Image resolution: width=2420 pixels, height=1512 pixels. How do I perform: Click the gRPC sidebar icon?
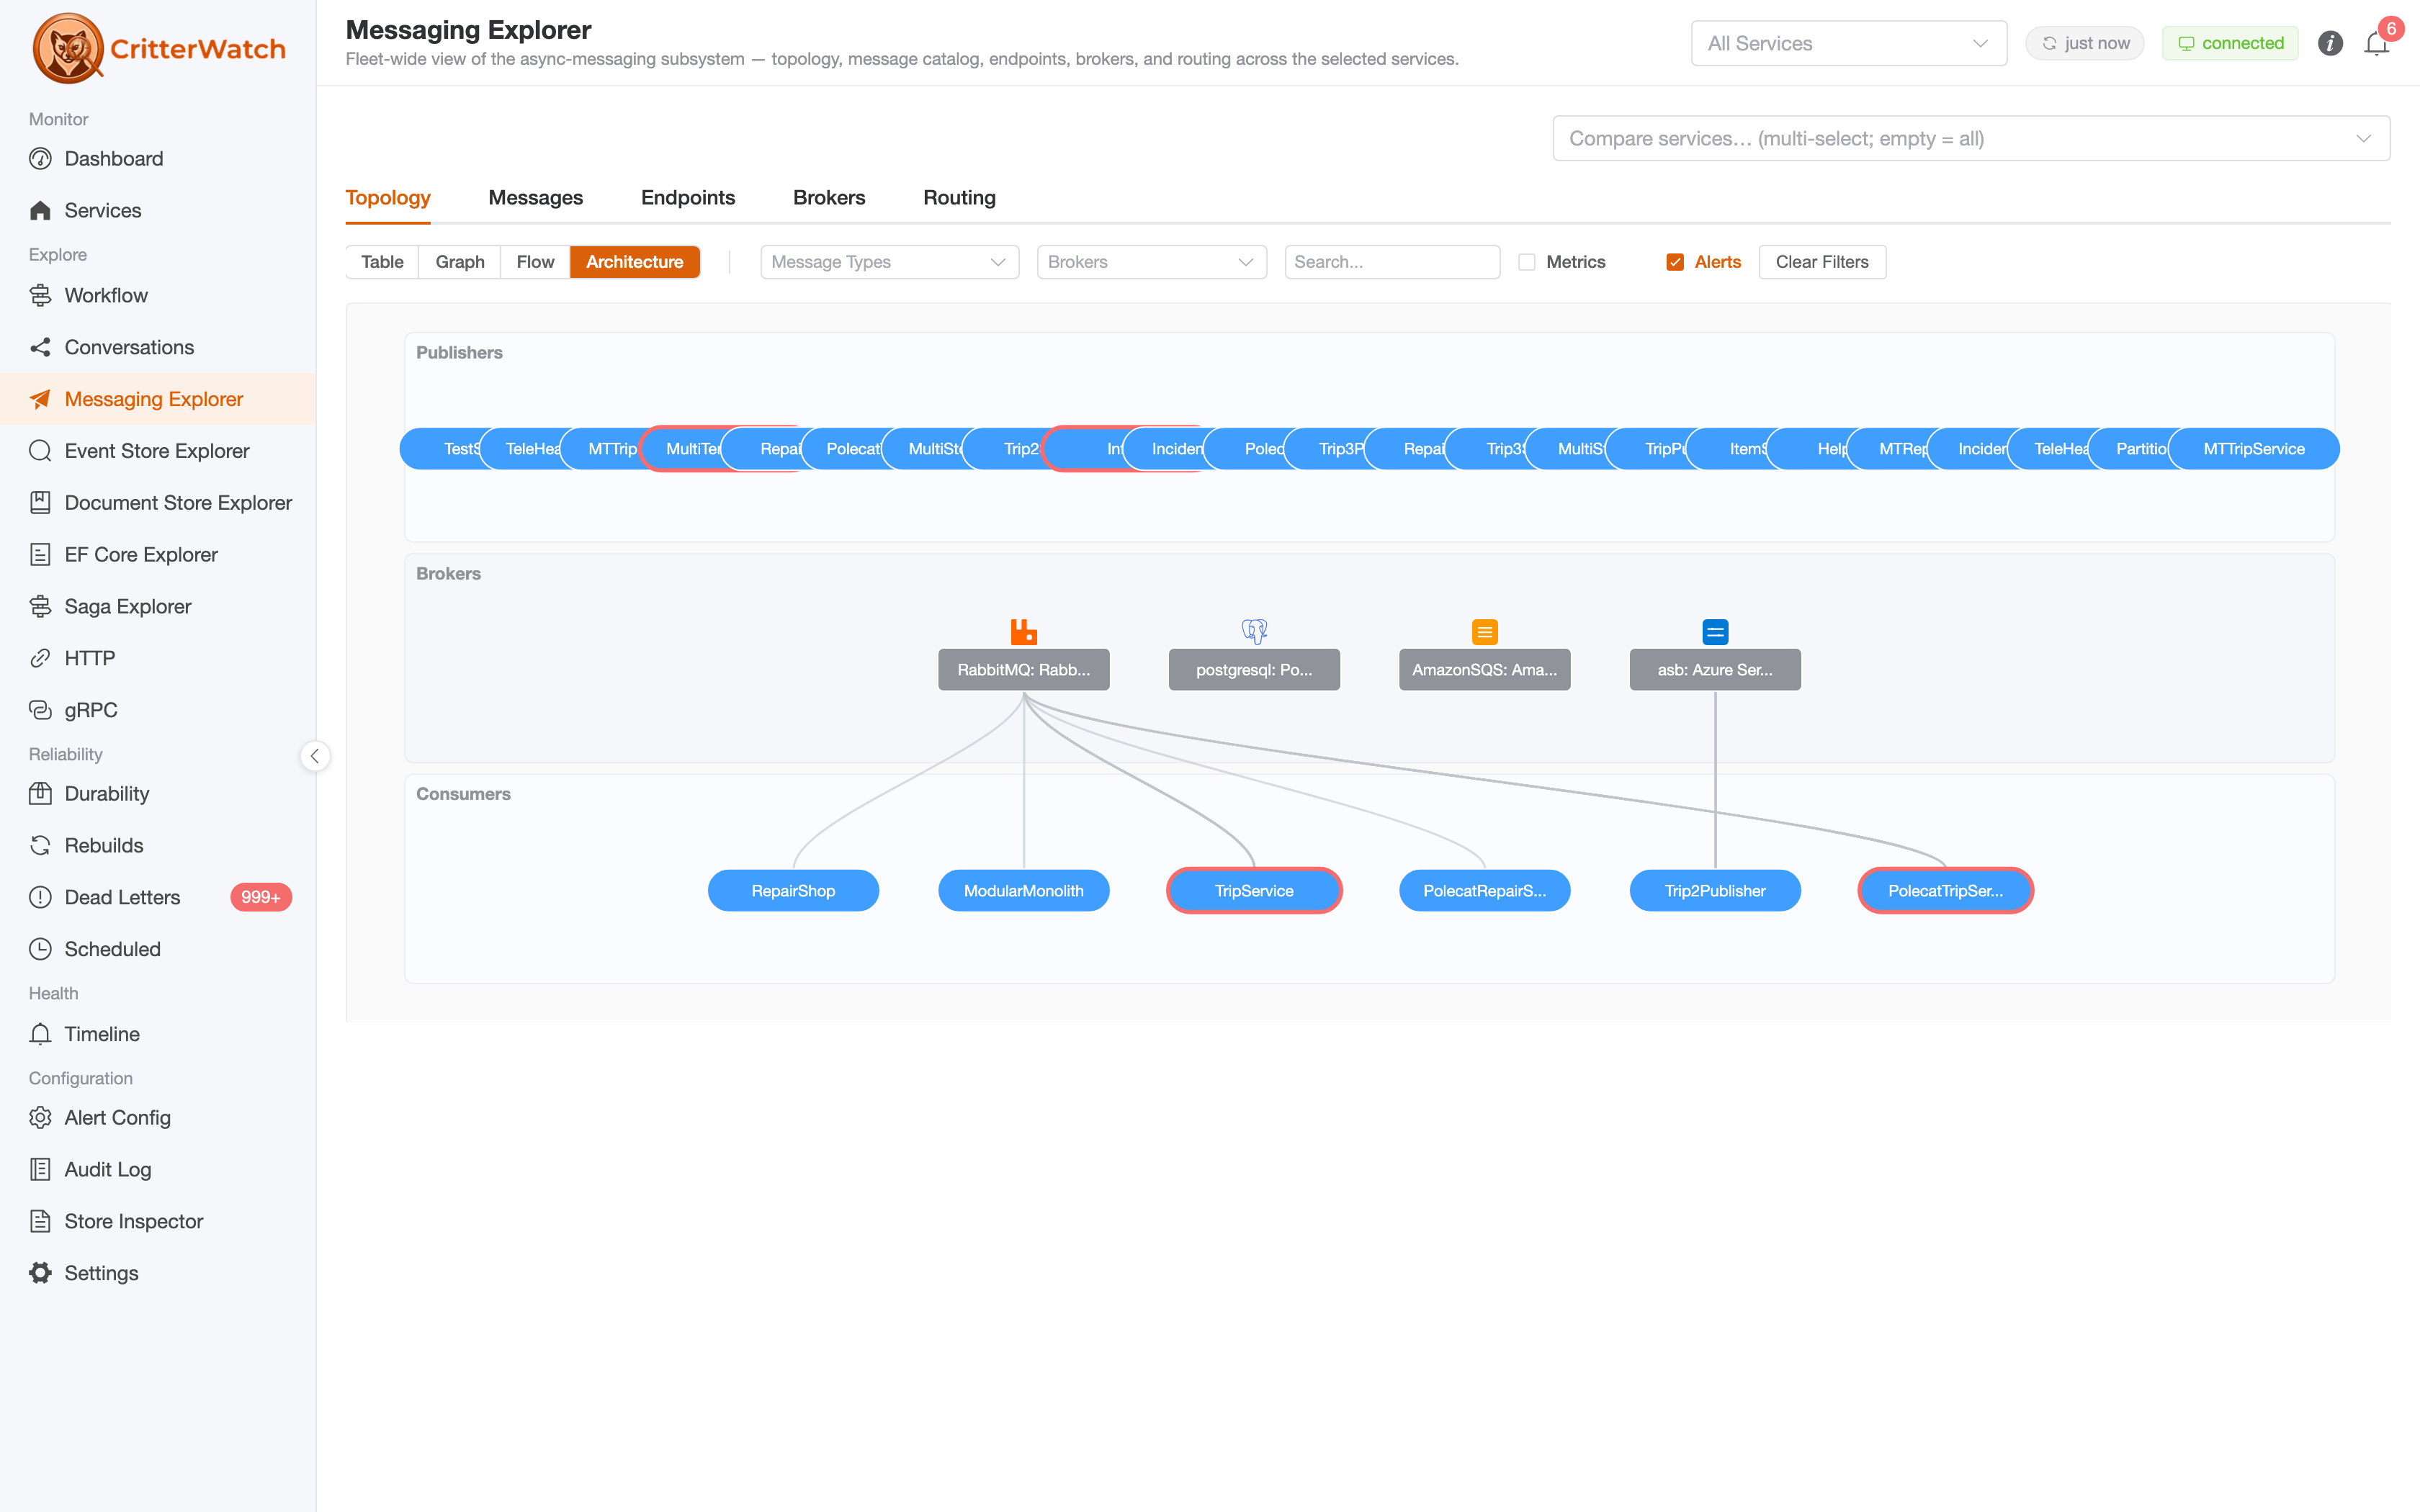40,711
